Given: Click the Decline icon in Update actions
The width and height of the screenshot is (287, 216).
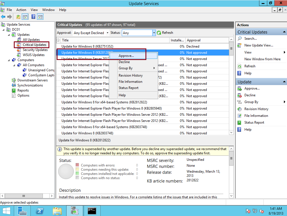Looking at the screenshot, I should click(x=239, y=95).
